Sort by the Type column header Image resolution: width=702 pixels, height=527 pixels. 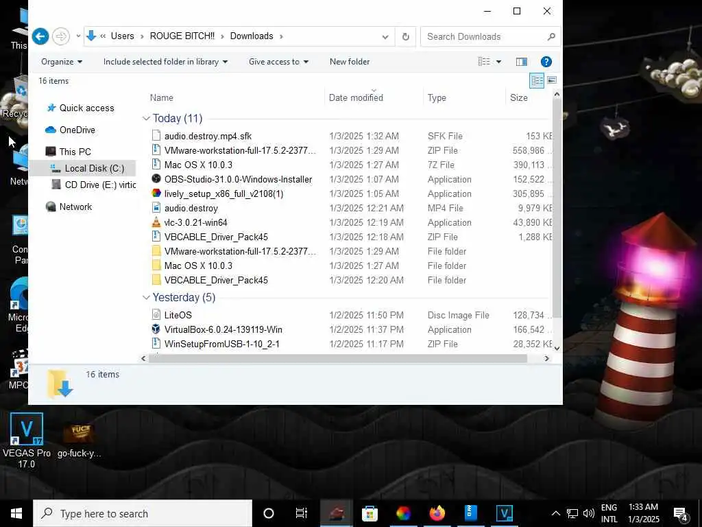pyautogui.click(x=437, y=97)
